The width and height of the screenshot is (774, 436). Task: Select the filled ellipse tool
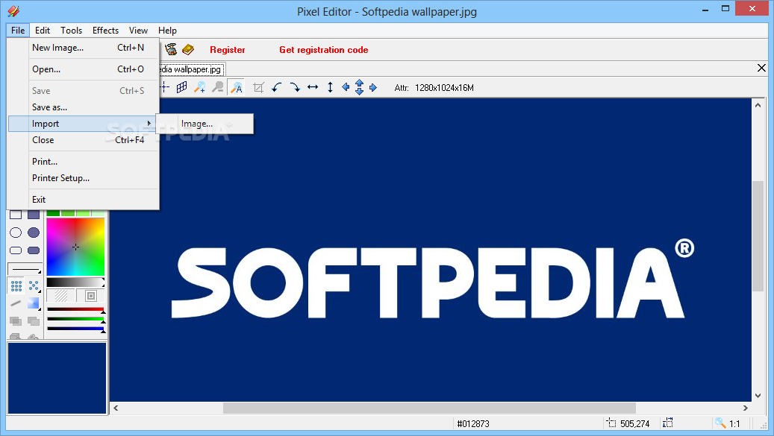34,233
